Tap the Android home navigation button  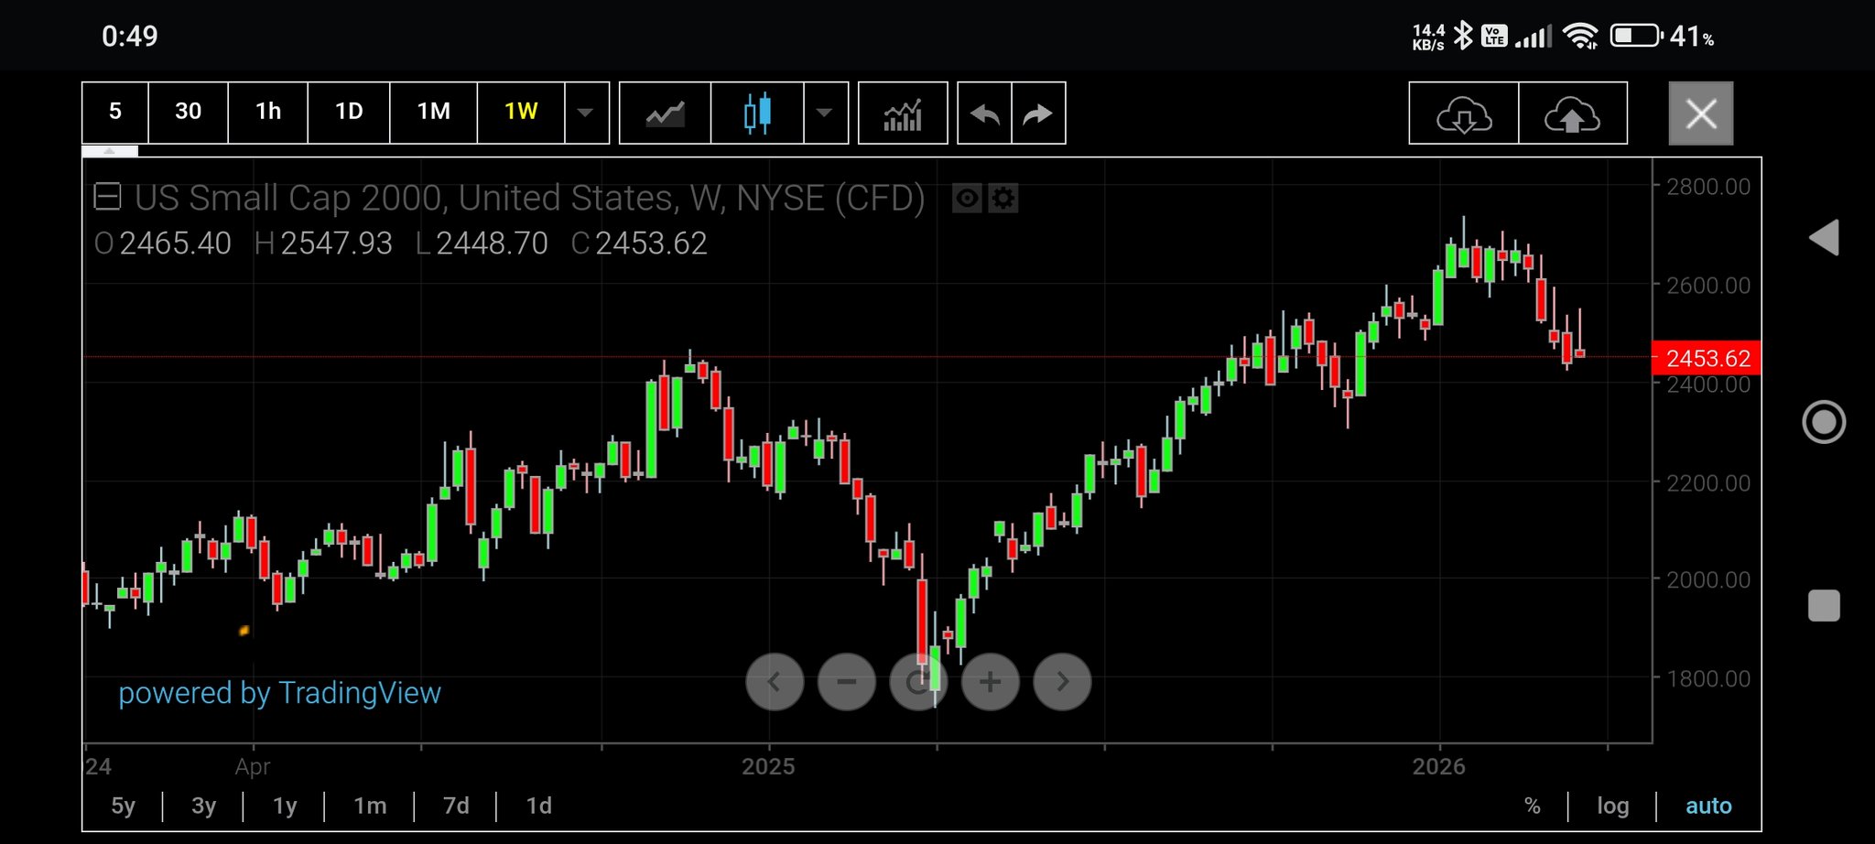[x=1824, y=422]
